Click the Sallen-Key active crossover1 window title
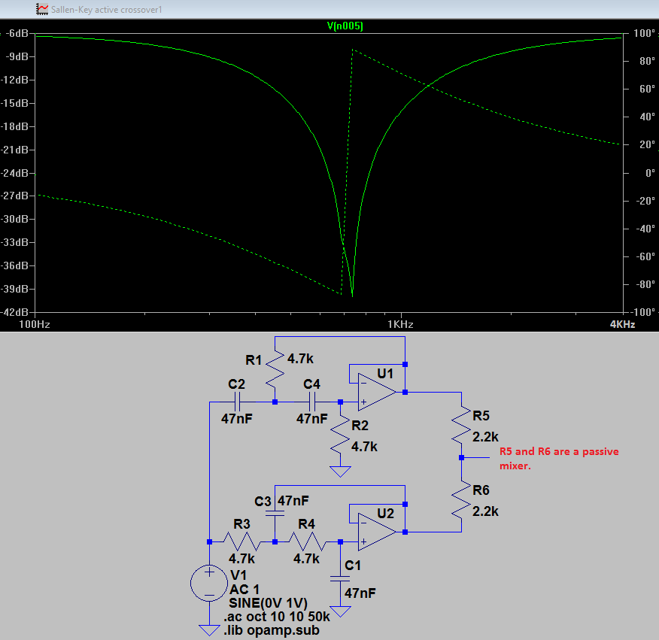659x640 pixels. pos(106,9)
